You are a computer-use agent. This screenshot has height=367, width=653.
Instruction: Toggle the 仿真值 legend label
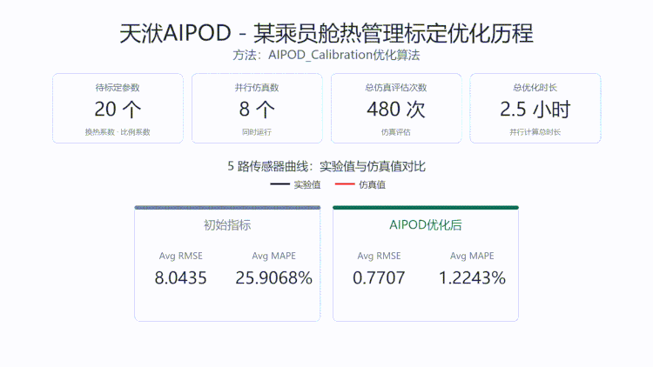click(x=373, y=184)
